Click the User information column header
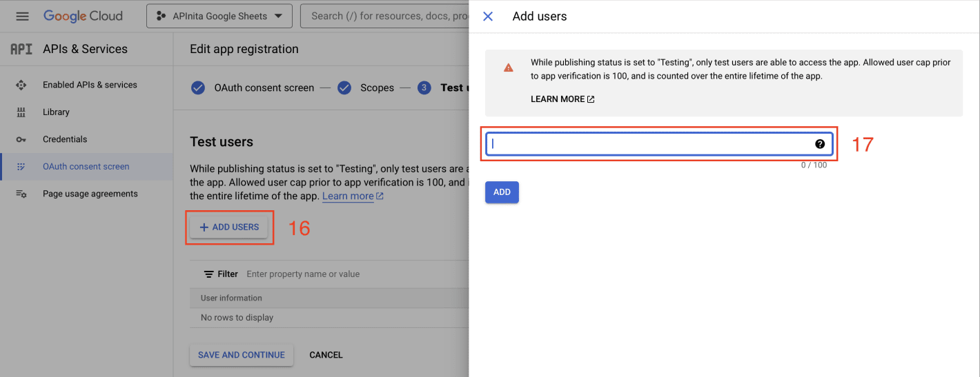Image resolution: width=980 pixels, height=377 pixels. pyautogui.click(x=231, y=298)
